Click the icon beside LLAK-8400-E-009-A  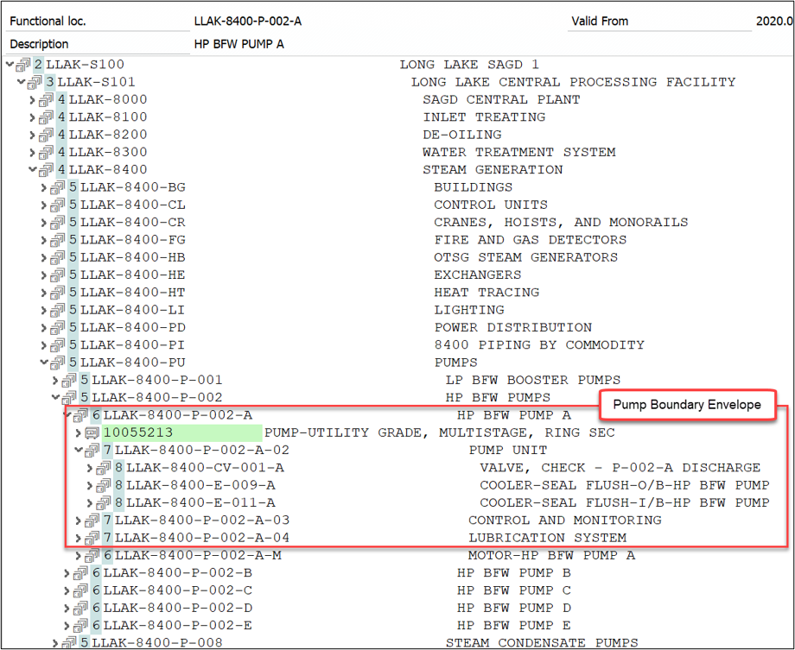point(104,485)
